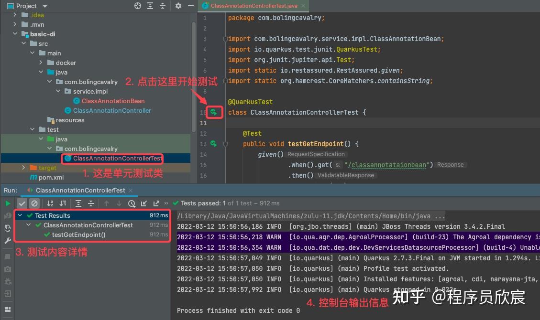The image size is (540, 320).
Task: Close the ClassAnnotationControllerTest.java editor tab
Action: (303, 6)
